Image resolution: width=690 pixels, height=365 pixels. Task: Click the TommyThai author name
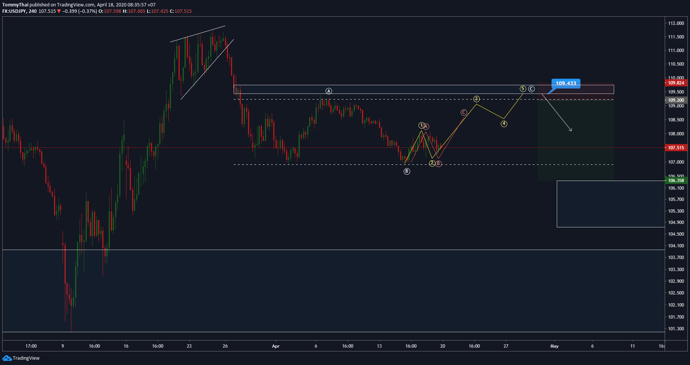15,5
